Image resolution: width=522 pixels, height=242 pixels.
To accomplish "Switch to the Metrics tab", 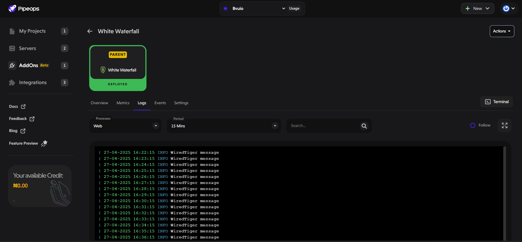I will [x=123, y=103].
